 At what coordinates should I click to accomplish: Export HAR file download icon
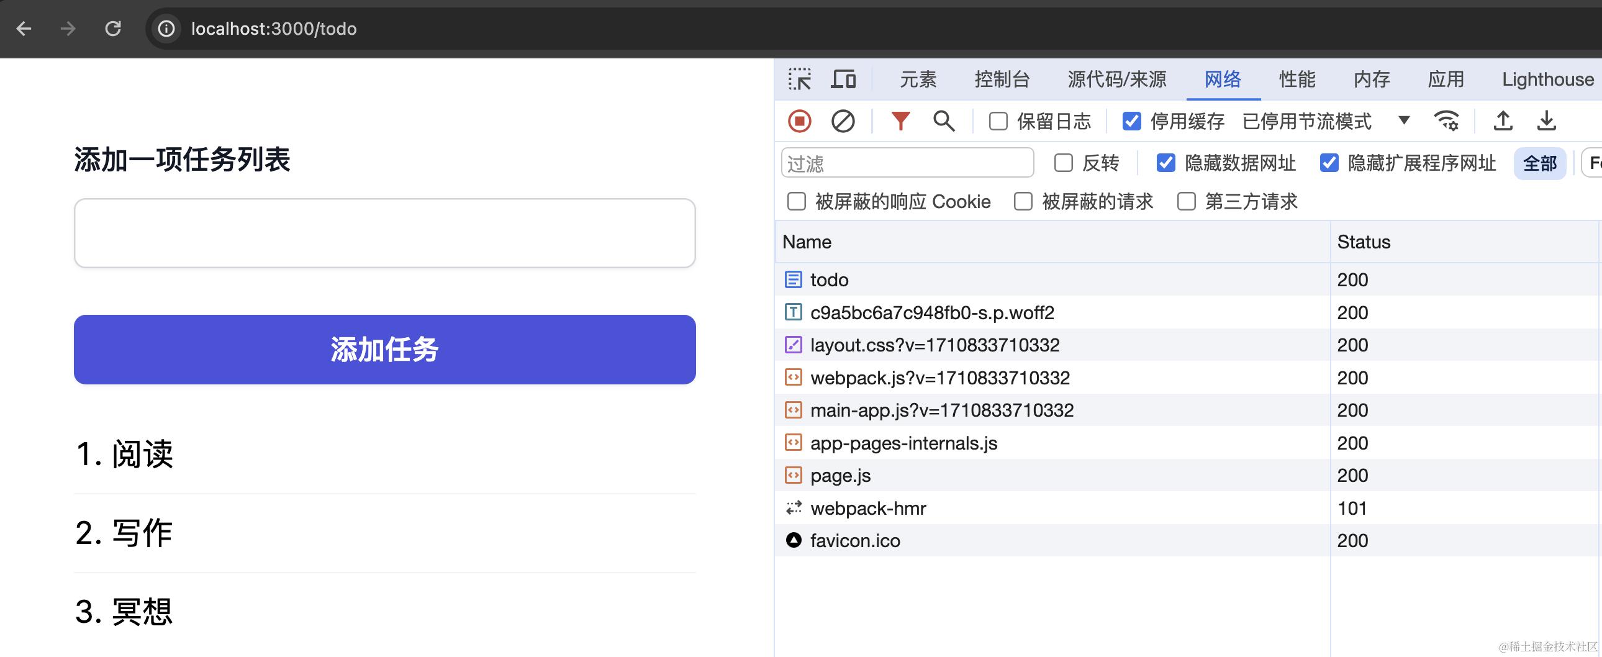point(1547,120)
